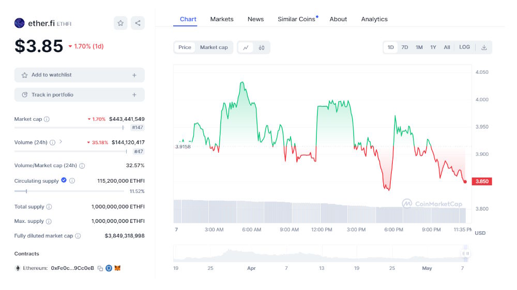Click the Fully diluted market cap info icon
The height and width of the screenshot is (290, 517).
point(78,236)
